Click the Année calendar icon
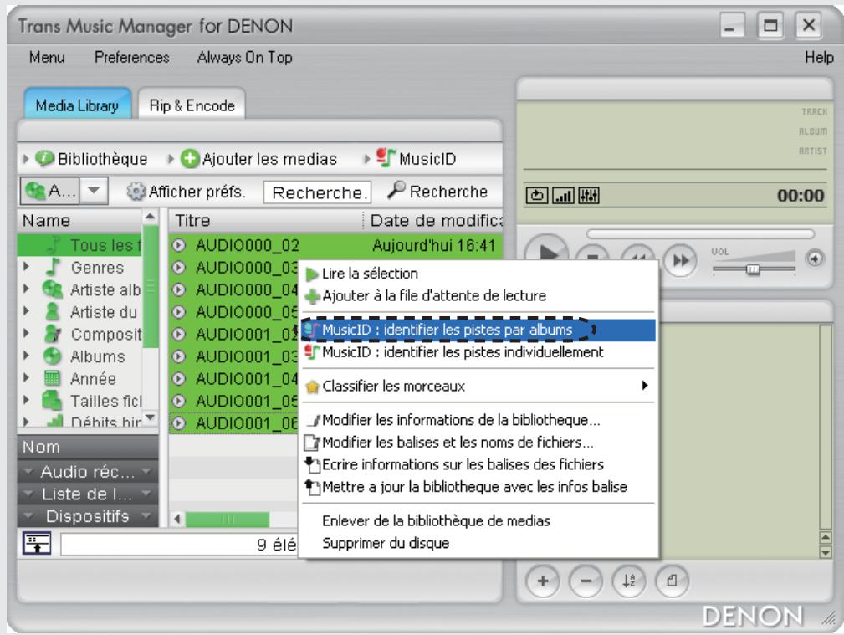 [x=52, y=377]
